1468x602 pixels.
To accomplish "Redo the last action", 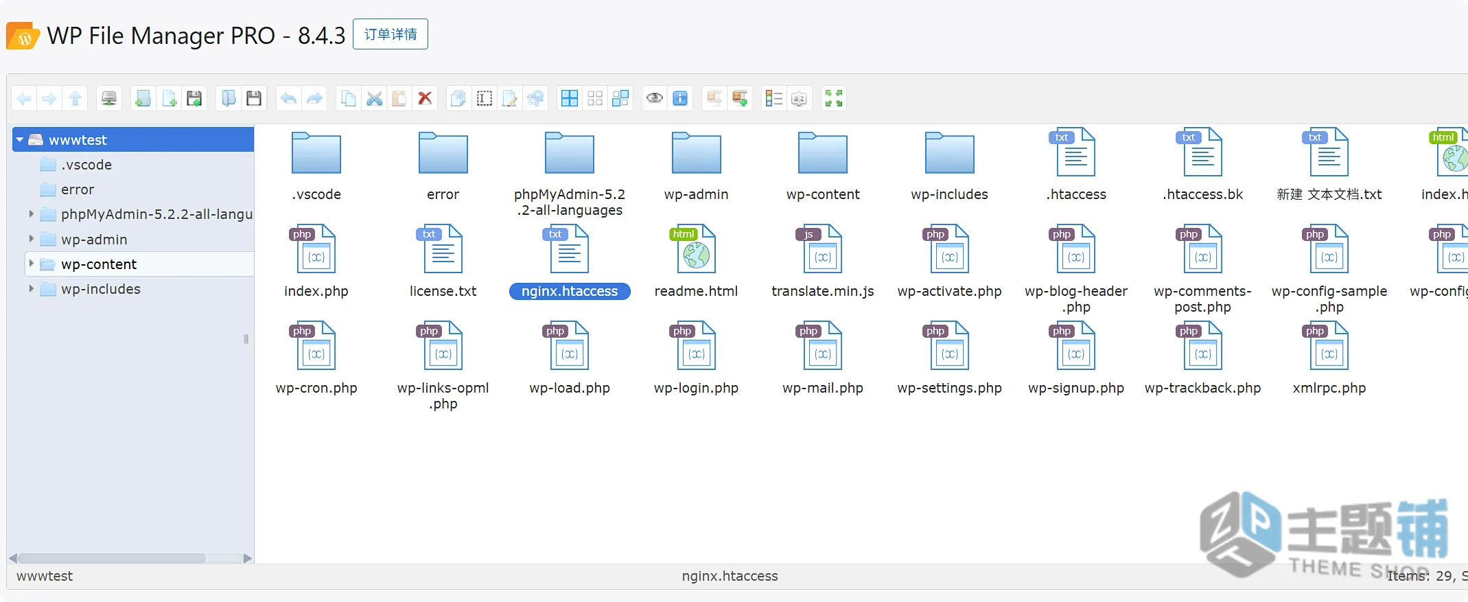I will [314, 99].
